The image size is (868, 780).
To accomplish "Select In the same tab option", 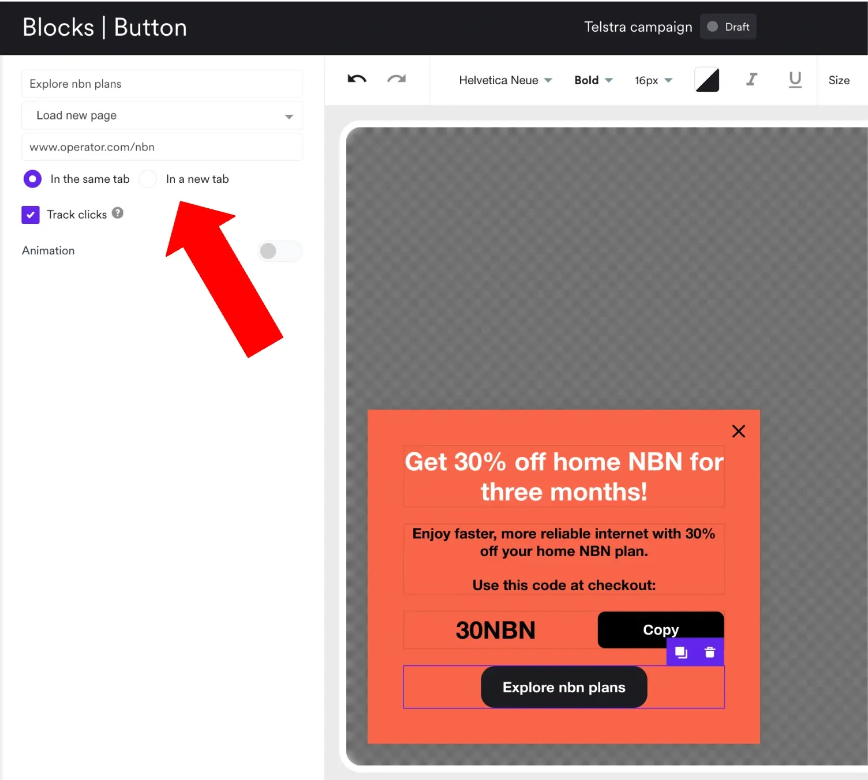I will 32,179.
